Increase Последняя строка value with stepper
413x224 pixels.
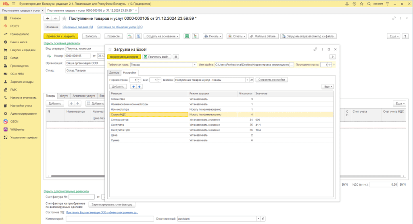tap(330, 63)
